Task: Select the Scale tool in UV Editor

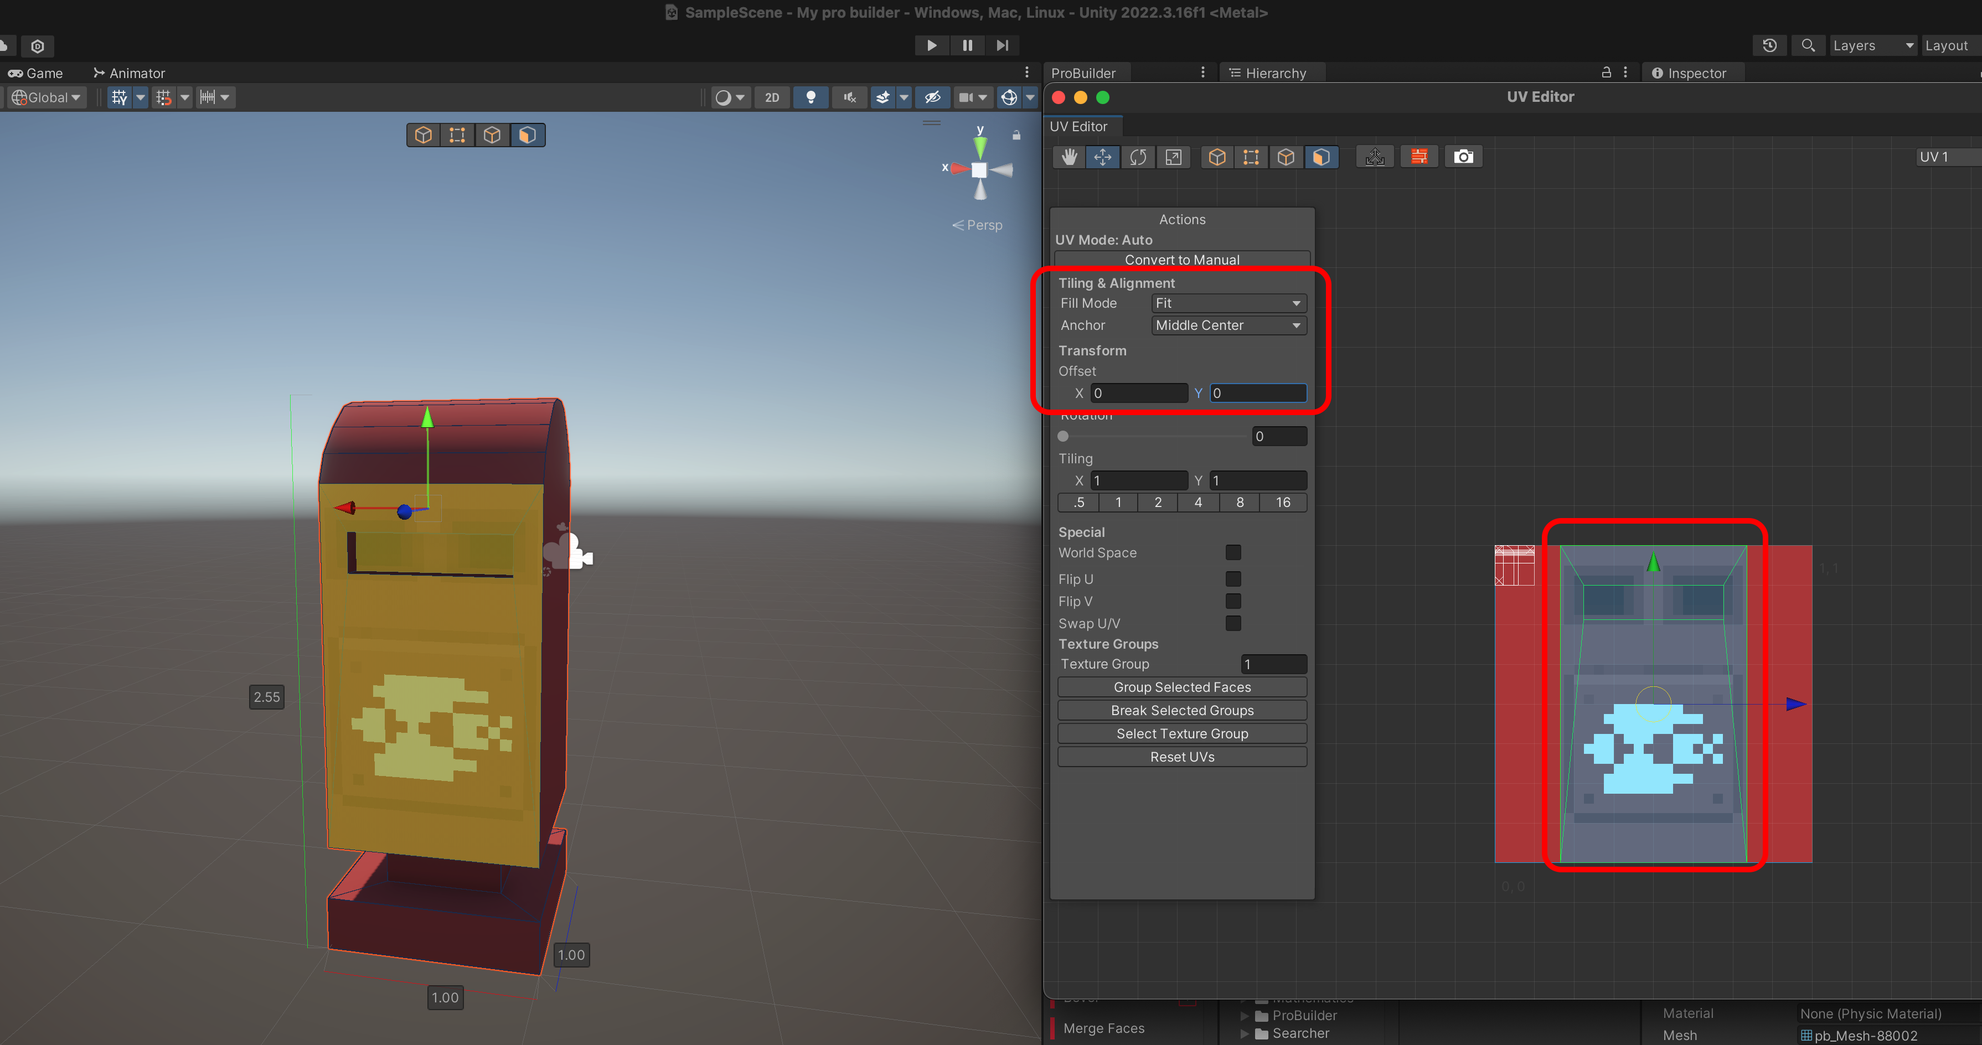Action: (x=1173, y=157)
